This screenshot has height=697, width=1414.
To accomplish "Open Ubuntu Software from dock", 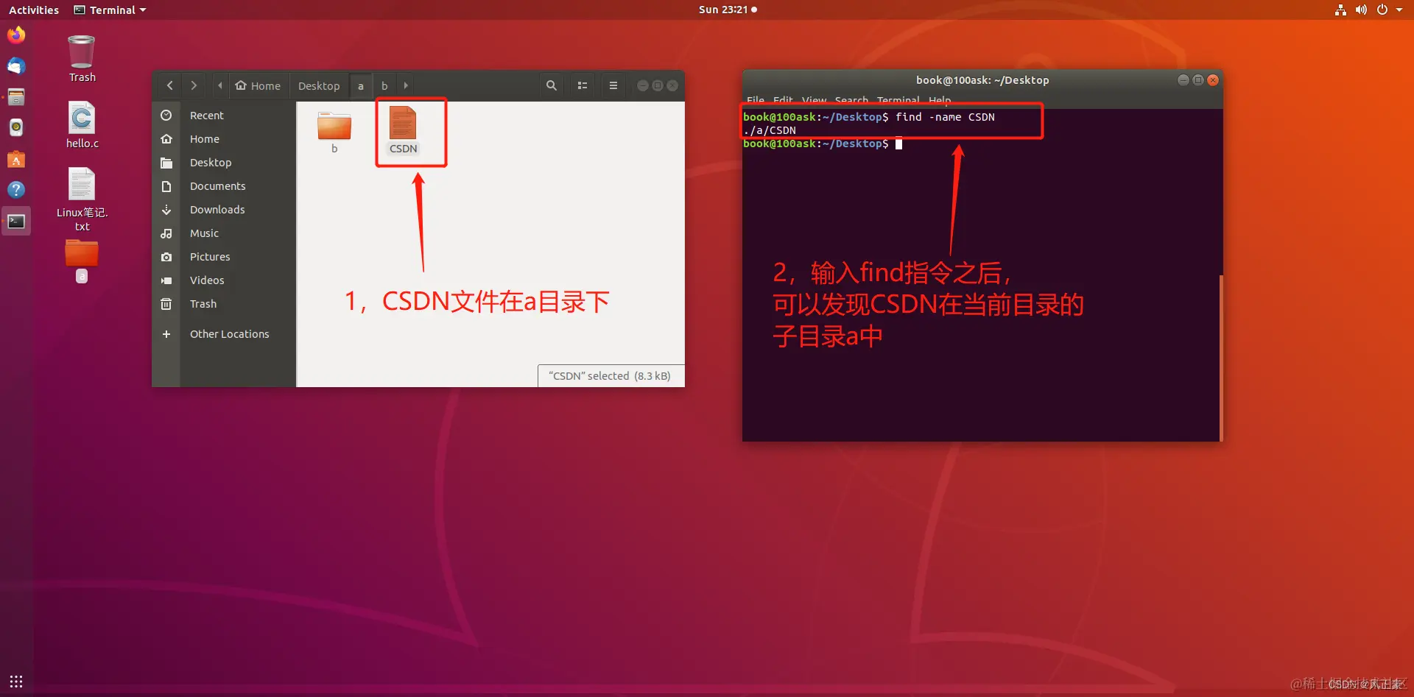I will pyautogui.click(x=16, y=159).
